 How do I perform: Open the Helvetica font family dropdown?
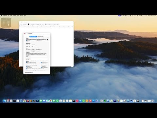point(33,24)
